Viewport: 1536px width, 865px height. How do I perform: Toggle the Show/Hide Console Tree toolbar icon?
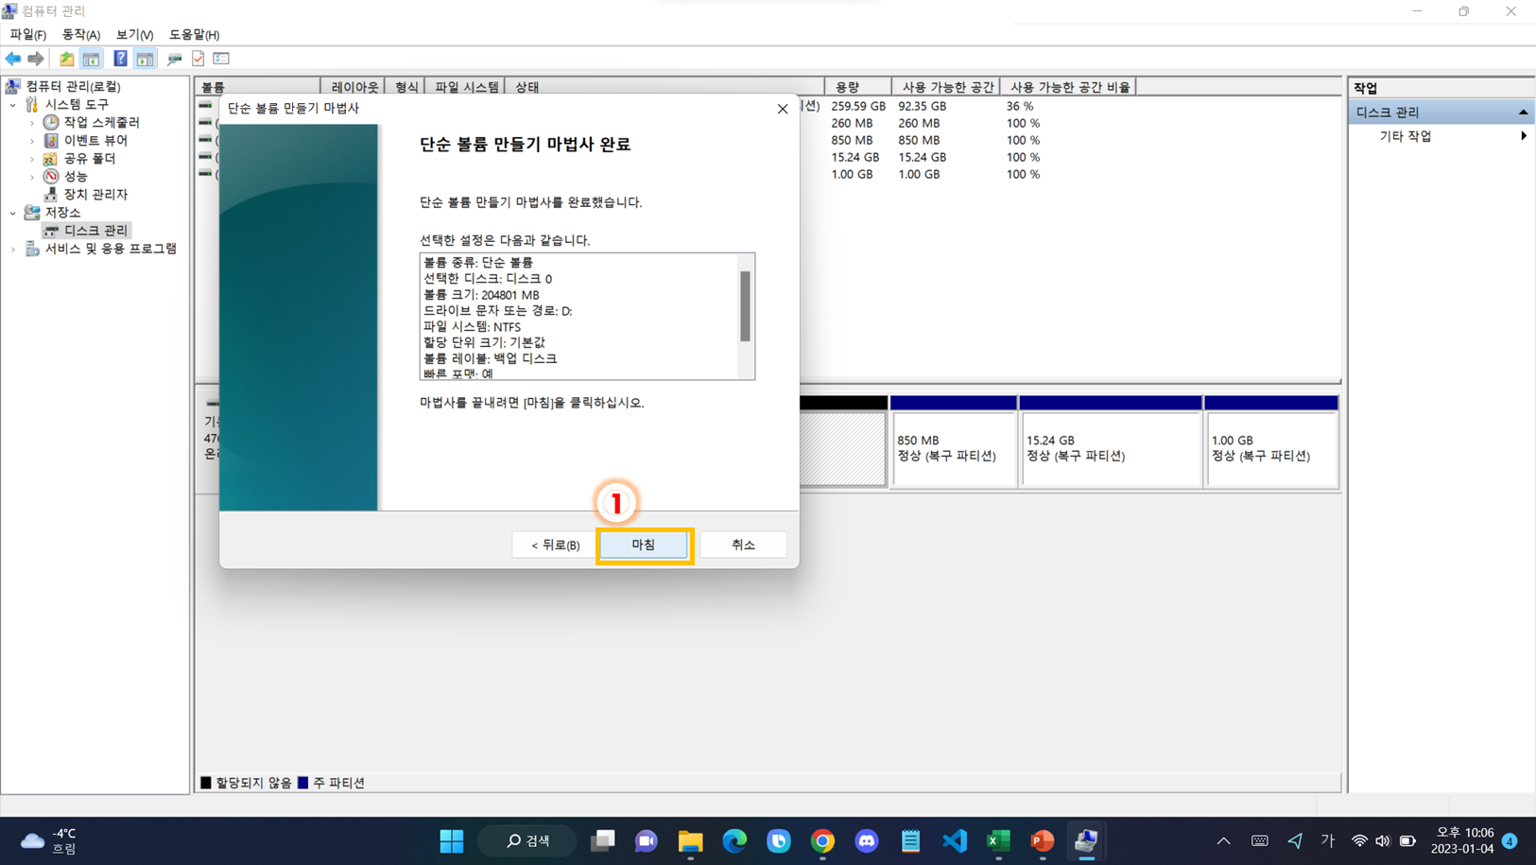[91, 59]
